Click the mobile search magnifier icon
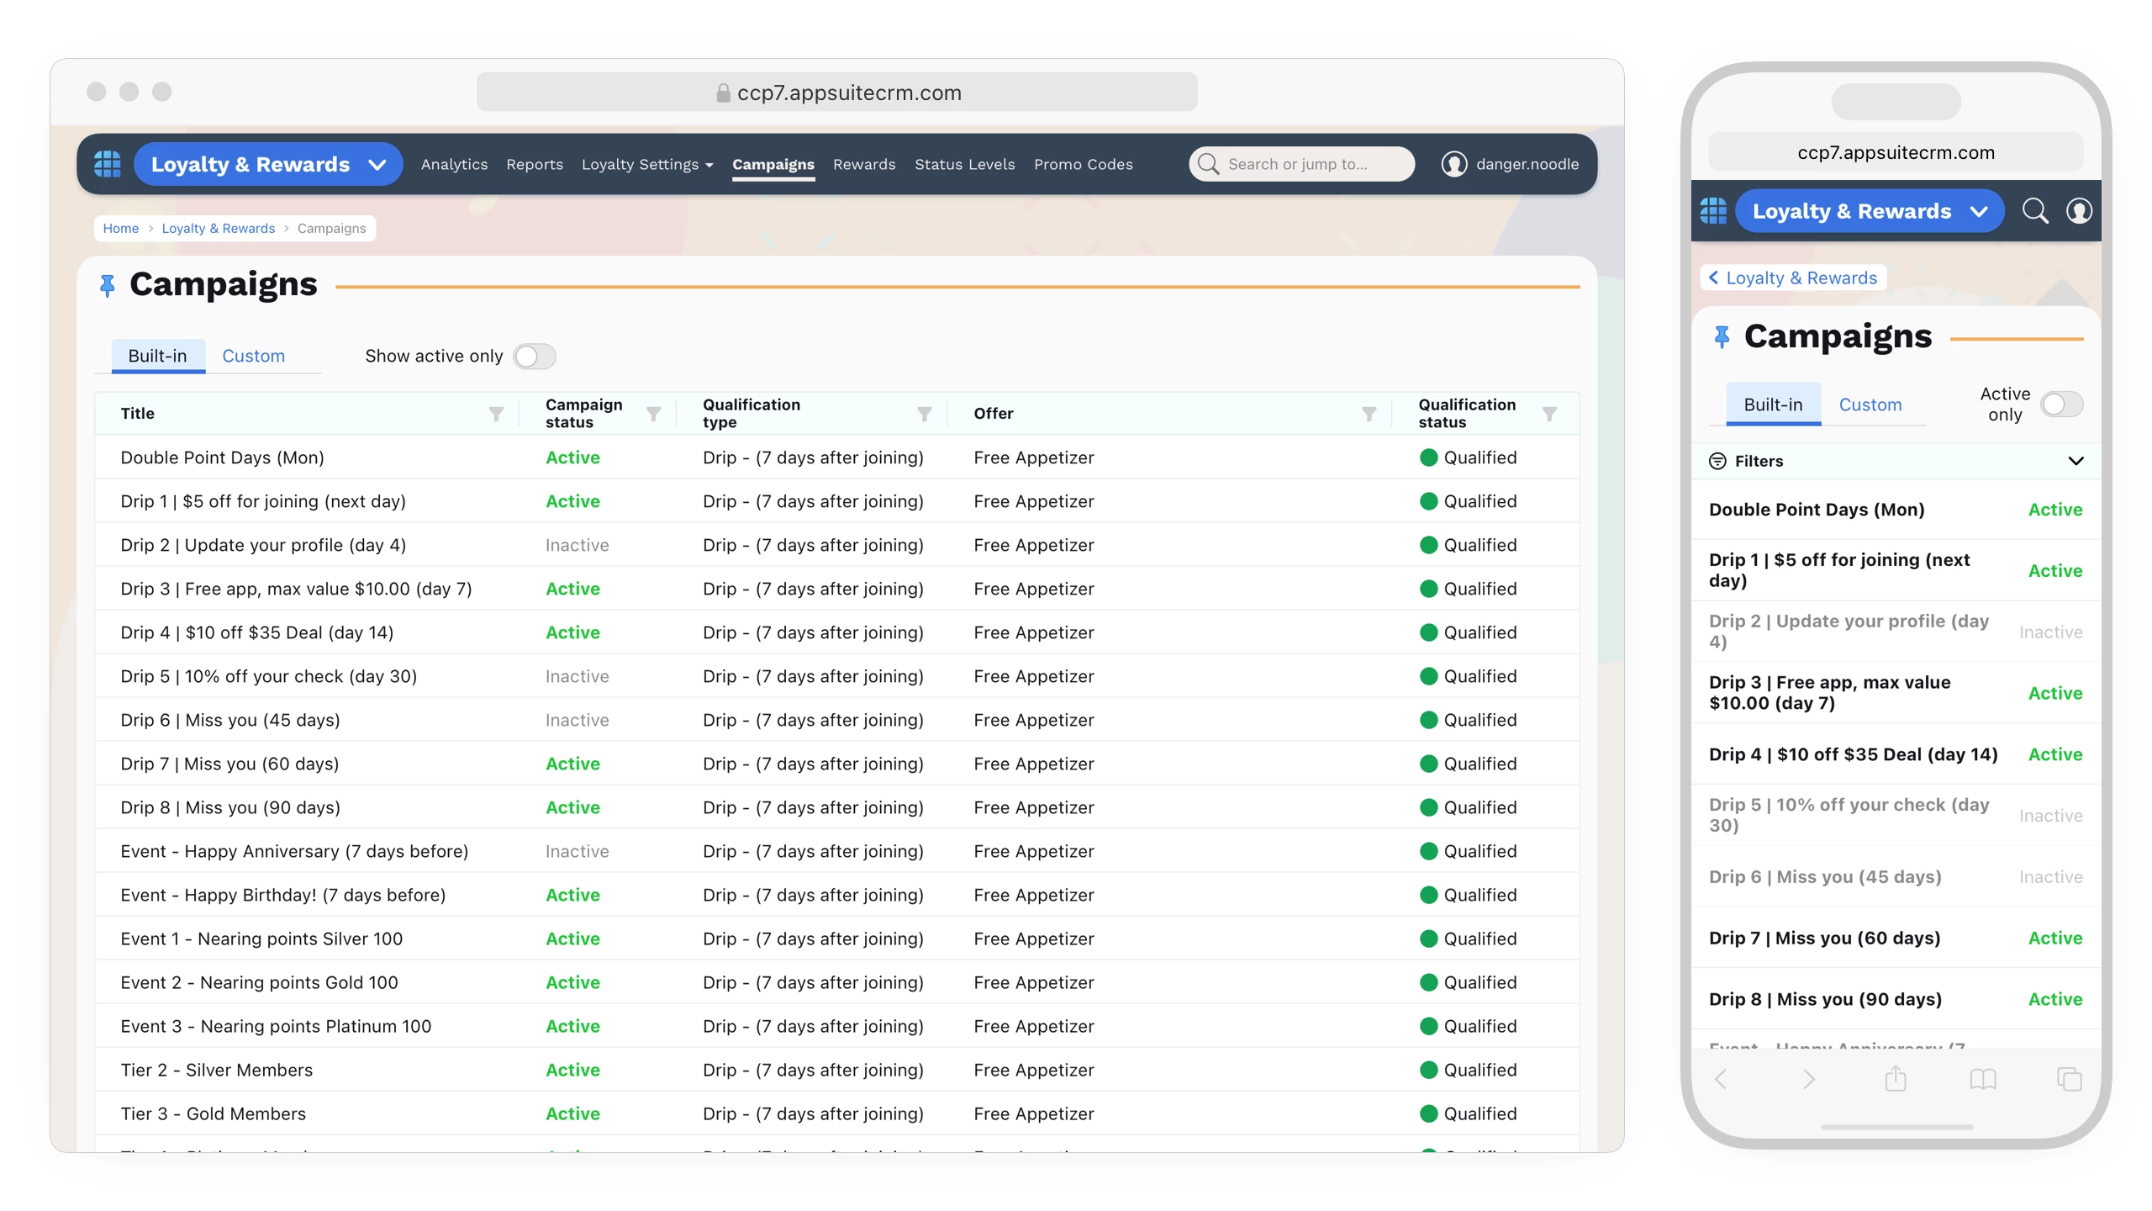Image resolution: width=2152 pixels, height=1211 pixels. click(2034, 211)
